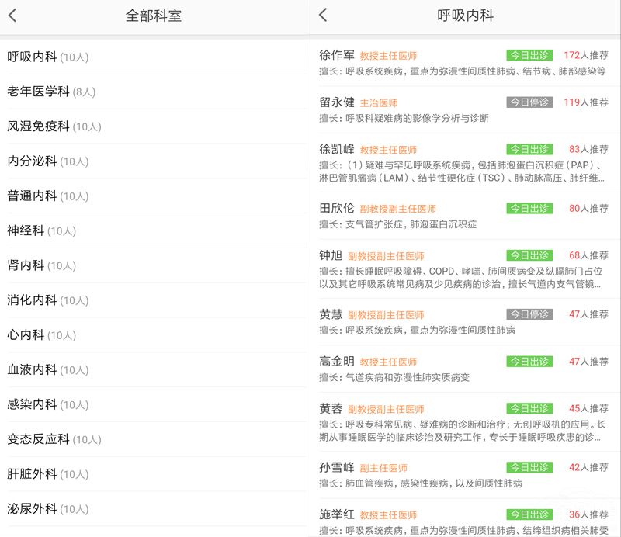Tap back arrow on 呼吸内科 screen
The image size is (621, 537).
(323, 16)
